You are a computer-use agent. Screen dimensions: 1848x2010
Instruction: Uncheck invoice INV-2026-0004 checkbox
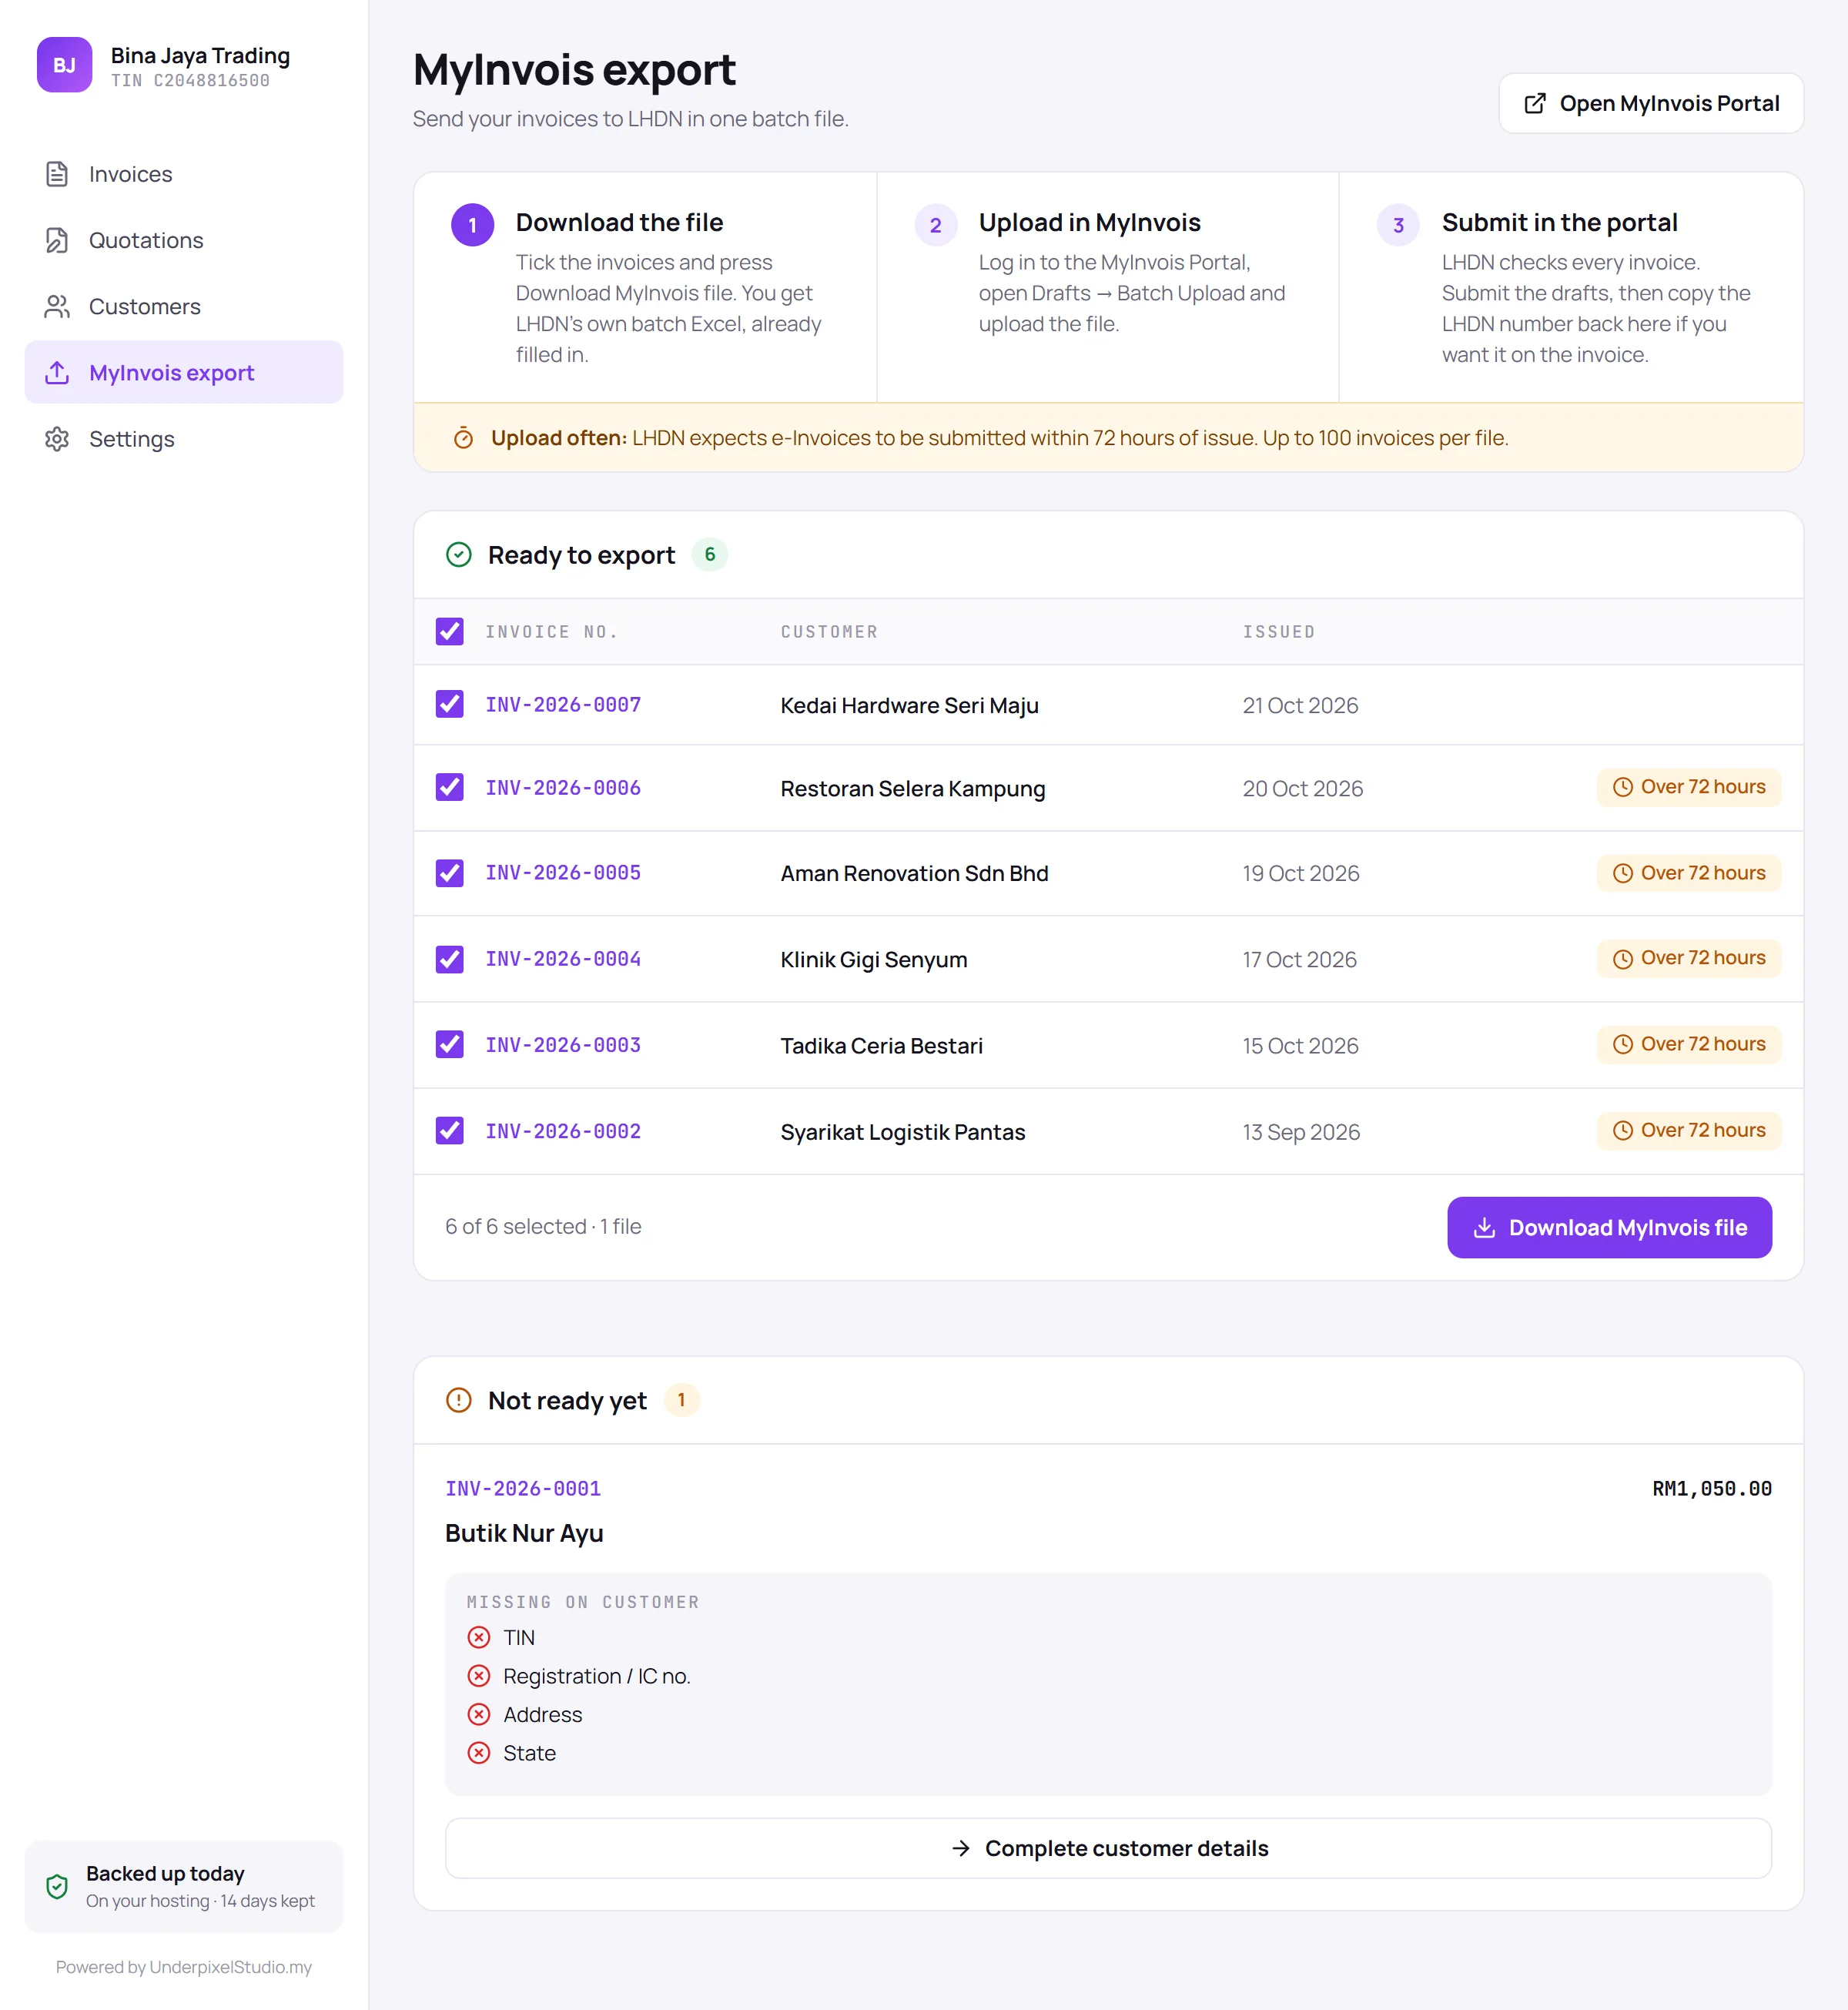click(449, 959)
